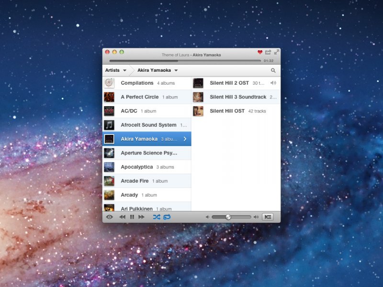Open the search magnifier icon
The height and width of the screenshot is (287, 383).
tap(273, 70)
